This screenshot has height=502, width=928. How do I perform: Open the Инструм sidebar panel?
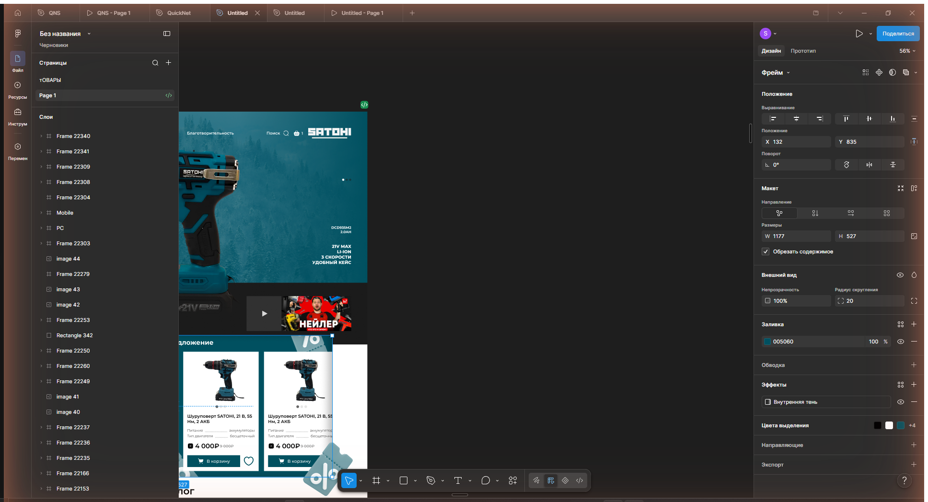18,117
